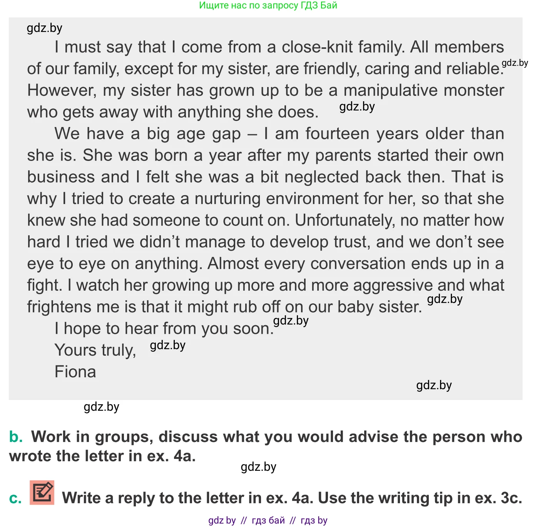The image size is (537, 527).
Task: Click the gdz.by watermark after "from you soon."
Action: 291,321
